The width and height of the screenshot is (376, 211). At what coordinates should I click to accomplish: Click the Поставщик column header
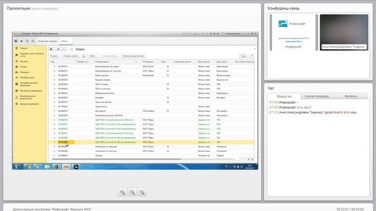147,62
